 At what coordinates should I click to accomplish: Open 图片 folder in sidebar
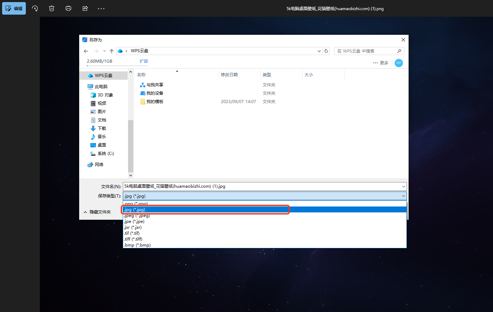(x=98, y=112)
